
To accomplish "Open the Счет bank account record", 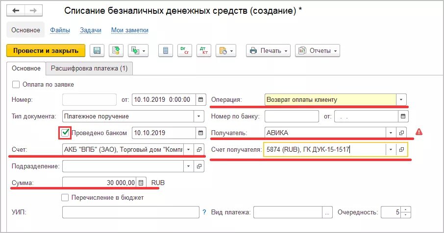I will [199, 150].
